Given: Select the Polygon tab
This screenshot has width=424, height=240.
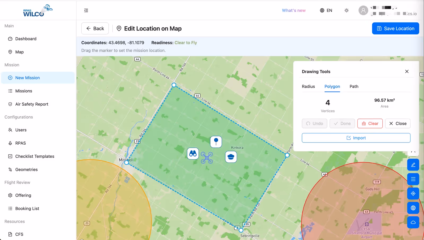Looking at the screenshot, I should pyautogui.click(x=332, y=86).
